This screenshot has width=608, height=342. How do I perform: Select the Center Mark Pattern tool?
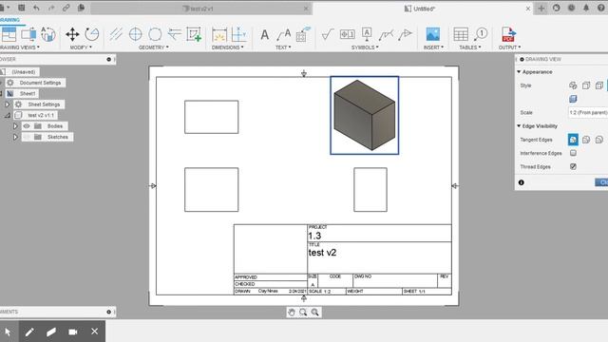click(155, 34)
